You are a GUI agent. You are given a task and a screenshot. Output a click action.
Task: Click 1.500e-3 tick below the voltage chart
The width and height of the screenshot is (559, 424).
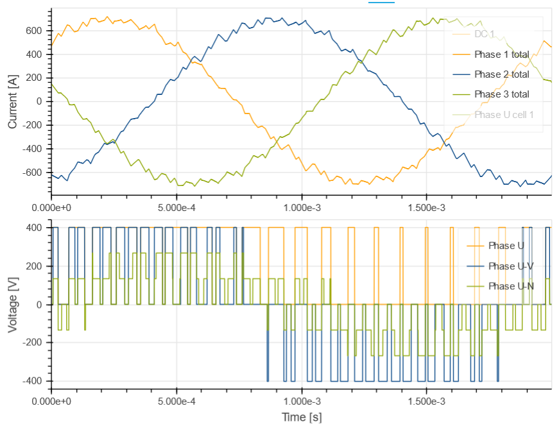tap(426, 401)
